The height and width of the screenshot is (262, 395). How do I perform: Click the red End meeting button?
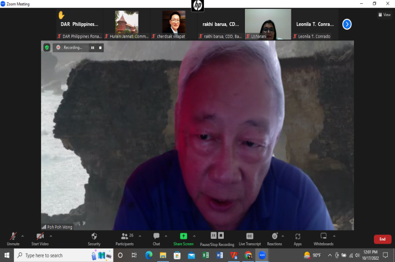(382, 239)
